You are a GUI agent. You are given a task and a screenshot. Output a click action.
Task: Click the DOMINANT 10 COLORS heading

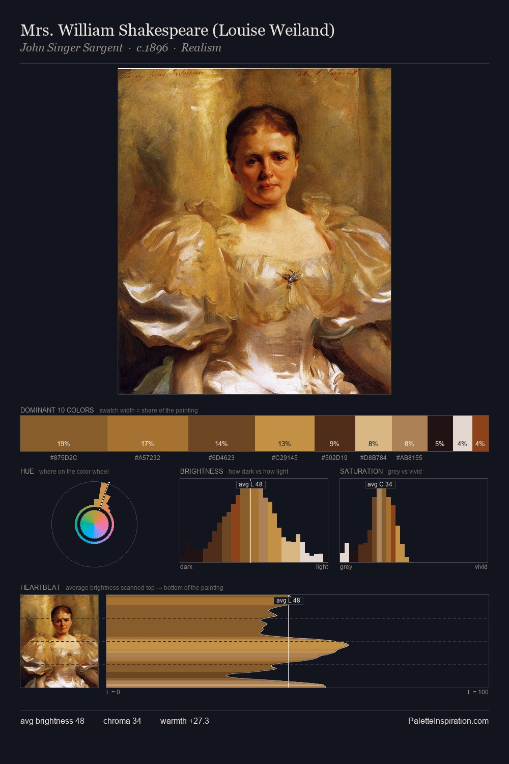pyautogui.click(x=57, y=410)
